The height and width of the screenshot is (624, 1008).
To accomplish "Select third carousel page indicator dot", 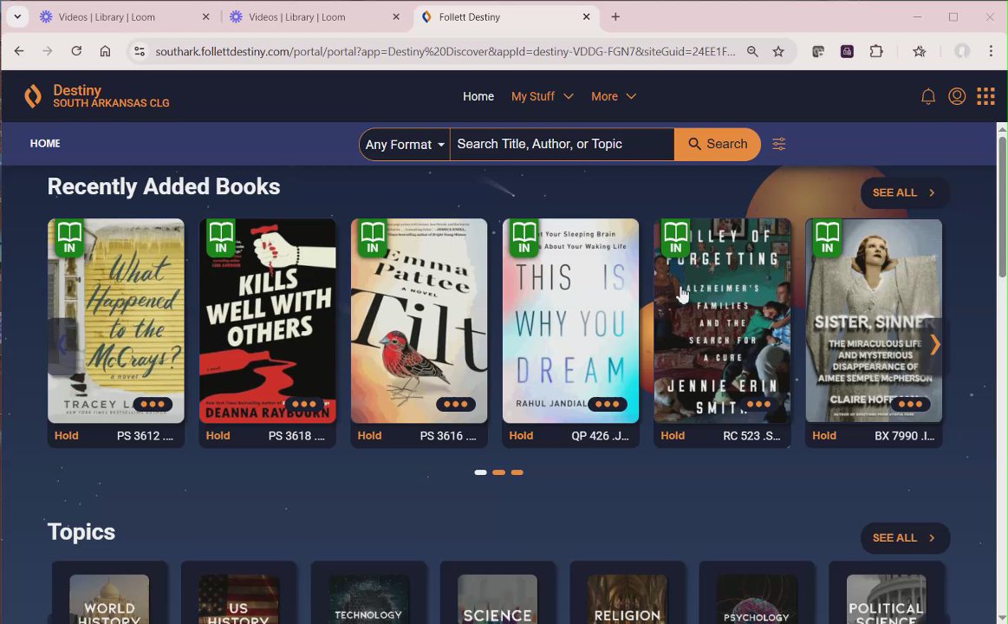I will coord(517,472).
